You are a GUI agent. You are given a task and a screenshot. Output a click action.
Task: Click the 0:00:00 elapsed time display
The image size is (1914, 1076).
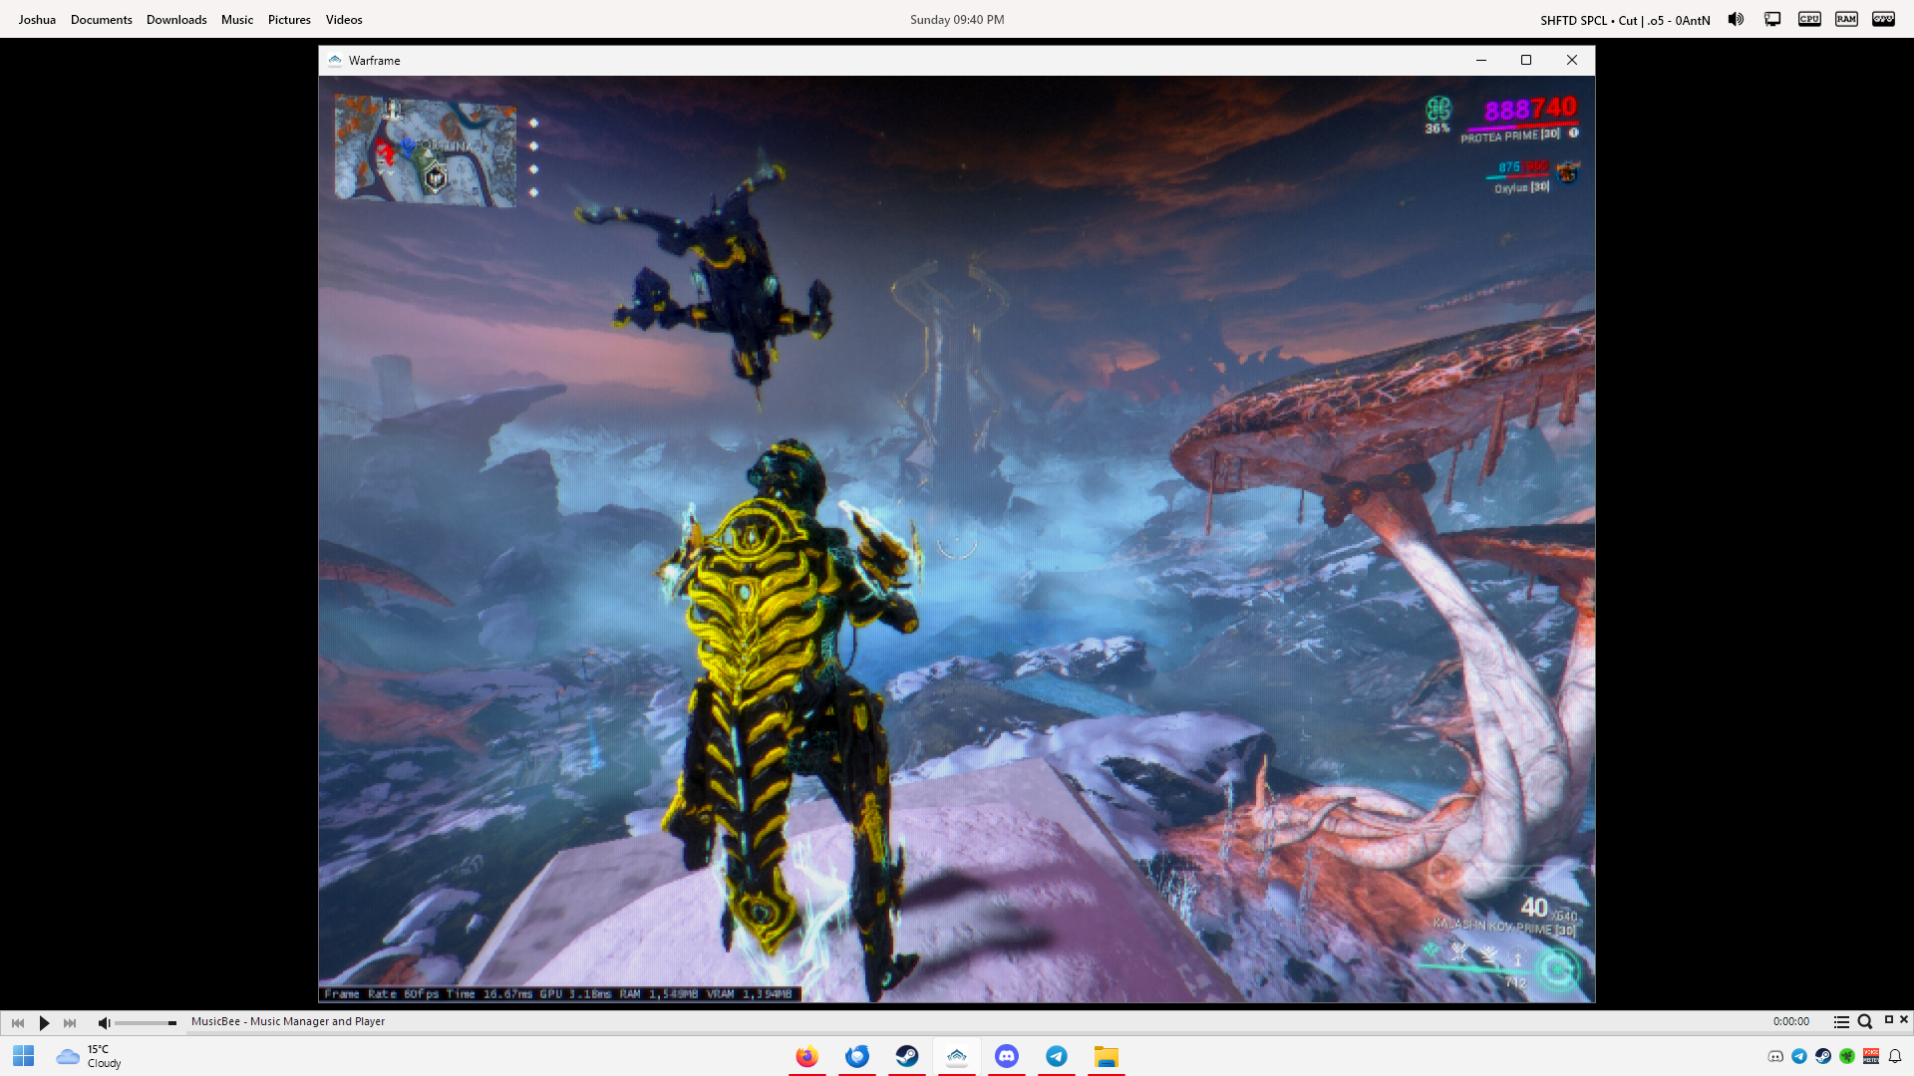(x=1790, y=1021)
